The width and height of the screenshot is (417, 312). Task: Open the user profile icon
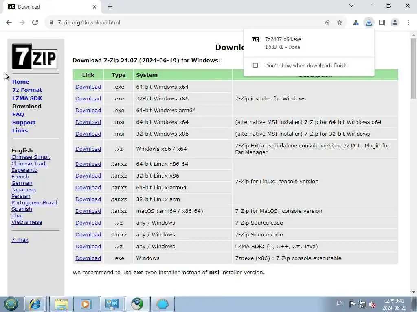point(395,23)
